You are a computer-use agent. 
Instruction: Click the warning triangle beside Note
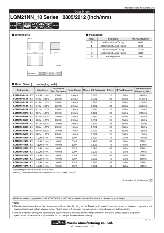coord(13,203)
